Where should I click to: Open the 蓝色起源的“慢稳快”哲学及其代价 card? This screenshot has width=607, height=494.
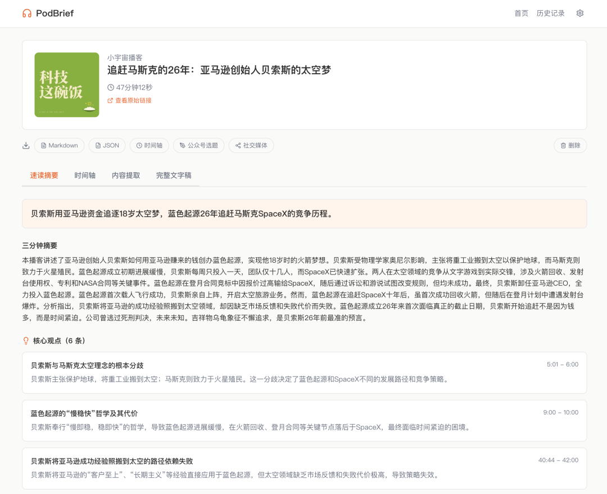click(x=304, y=421)
